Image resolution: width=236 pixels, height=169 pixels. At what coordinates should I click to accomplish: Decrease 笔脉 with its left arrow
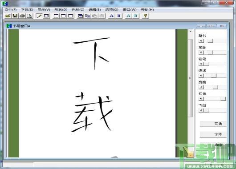201,52
